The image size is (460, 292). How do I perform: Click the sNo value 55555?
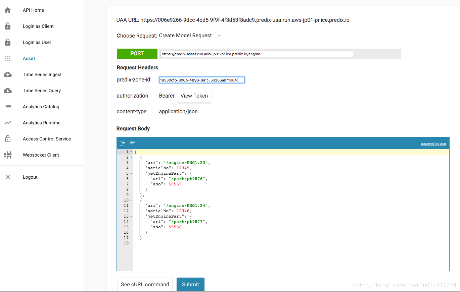175,184
